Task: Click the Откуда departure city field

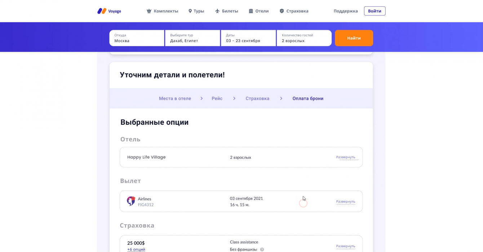Action: coord(137,38)
